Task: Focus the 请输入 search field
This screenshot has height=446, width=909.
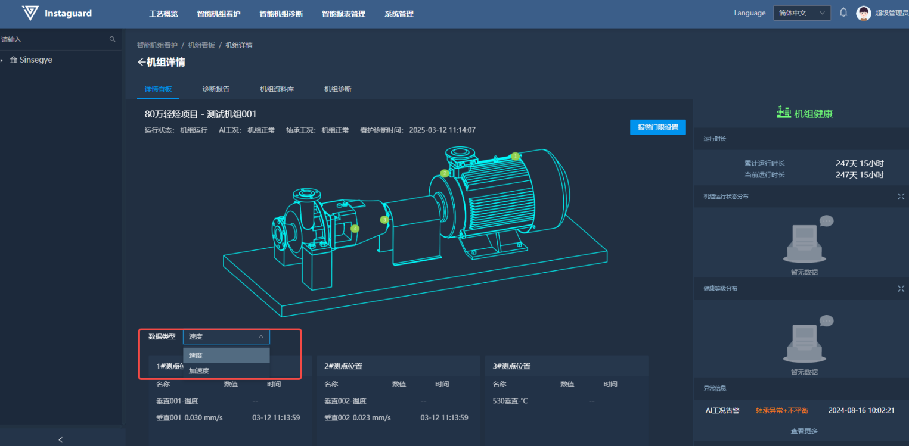Action: pos(54,39)
